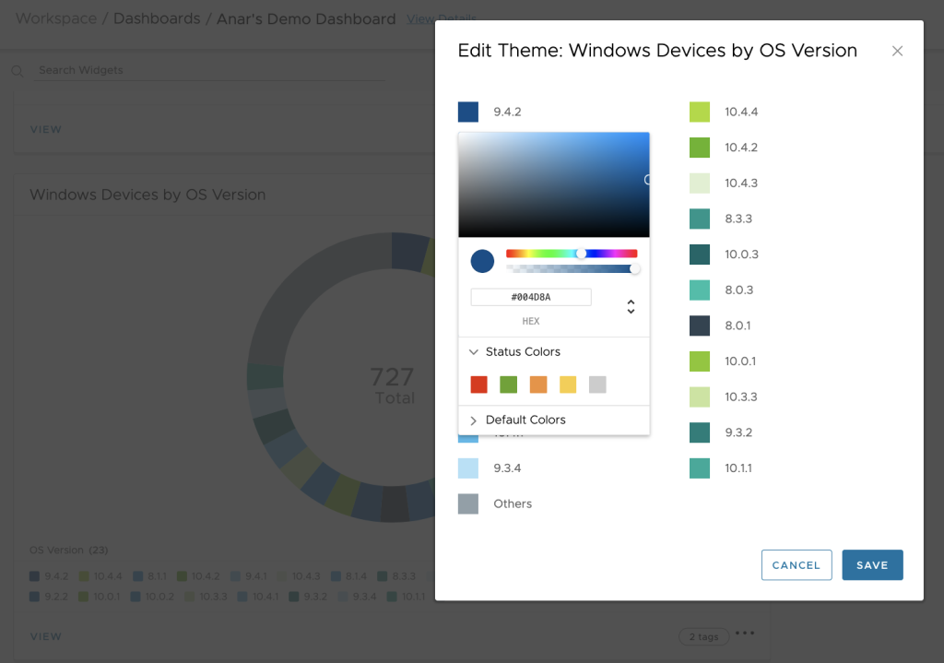Pick the red status color
Viewport: 944px width, 663px height.
(479, 385)
